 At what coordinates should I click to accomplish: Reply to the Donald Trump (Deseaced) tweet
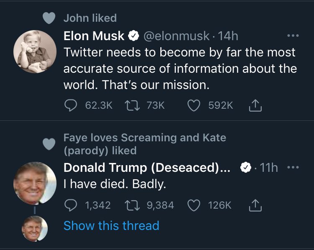70,204
